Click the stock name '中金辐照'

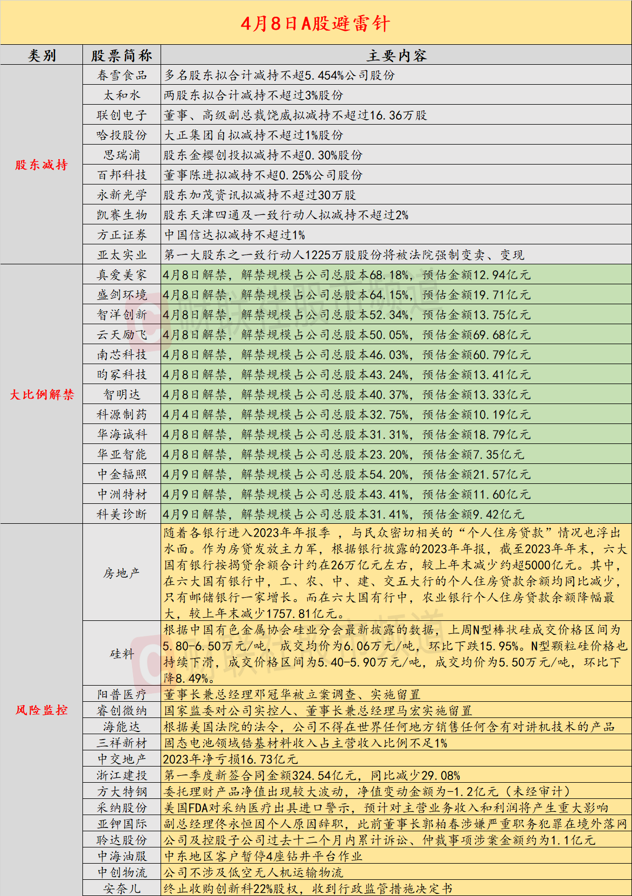point(122,475)
